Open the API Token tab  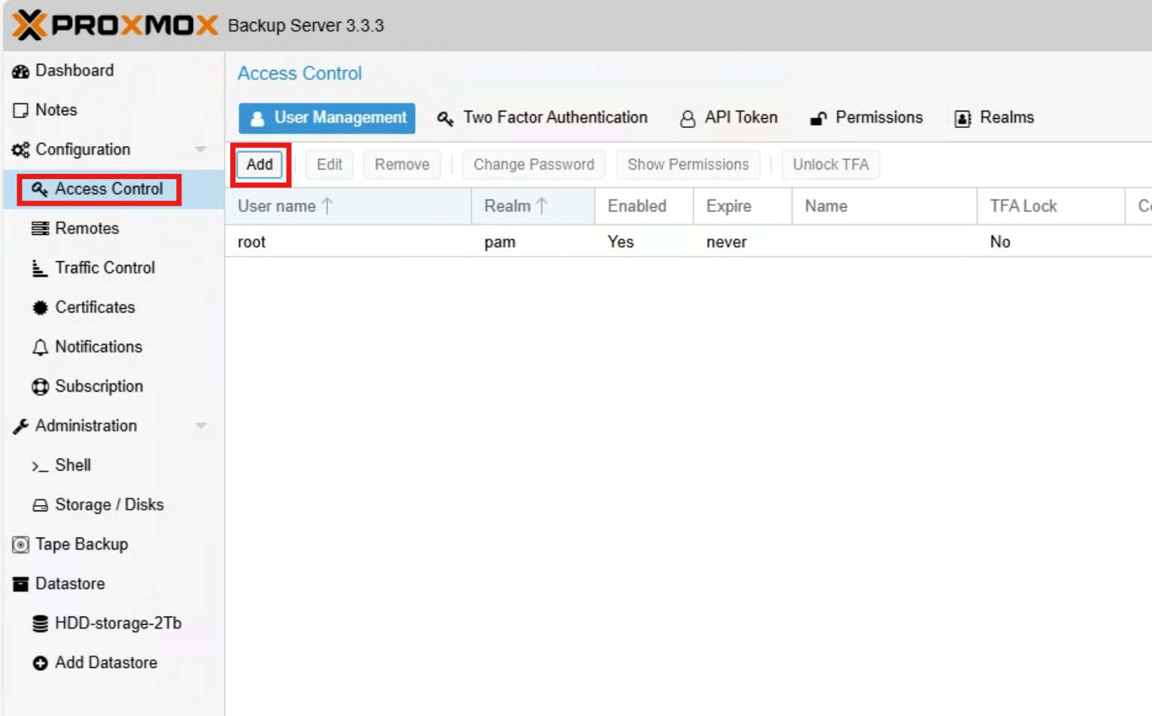pos(728,118)
